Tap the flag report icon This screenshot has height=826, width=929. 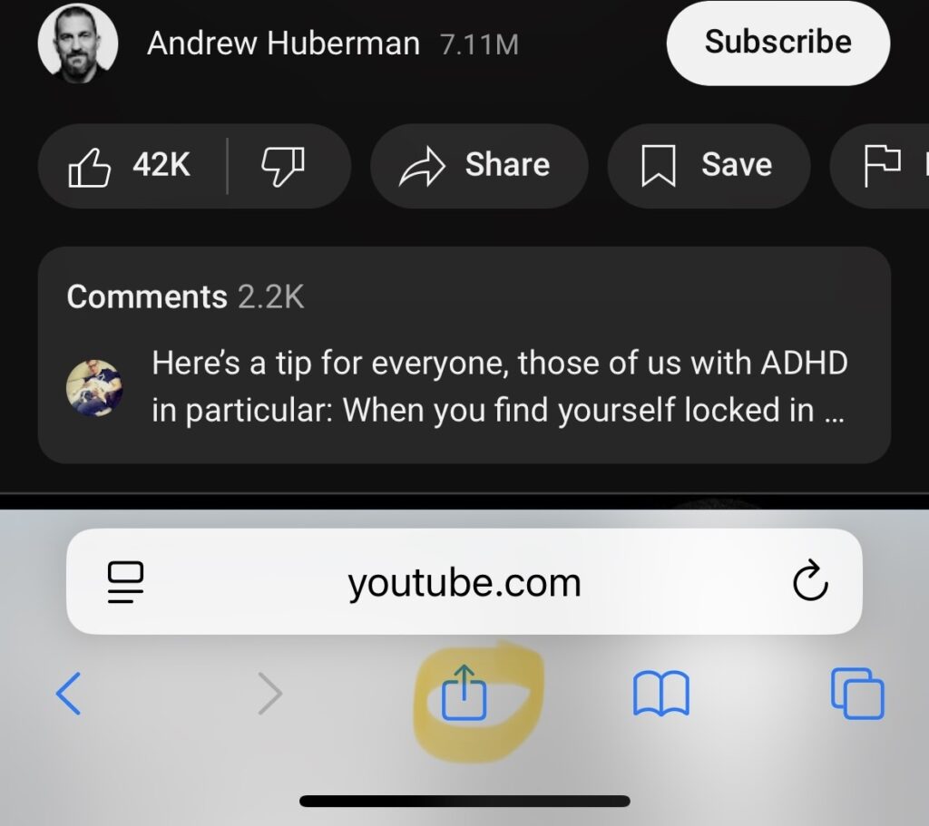pyautogui.click(x=882, y=166)
